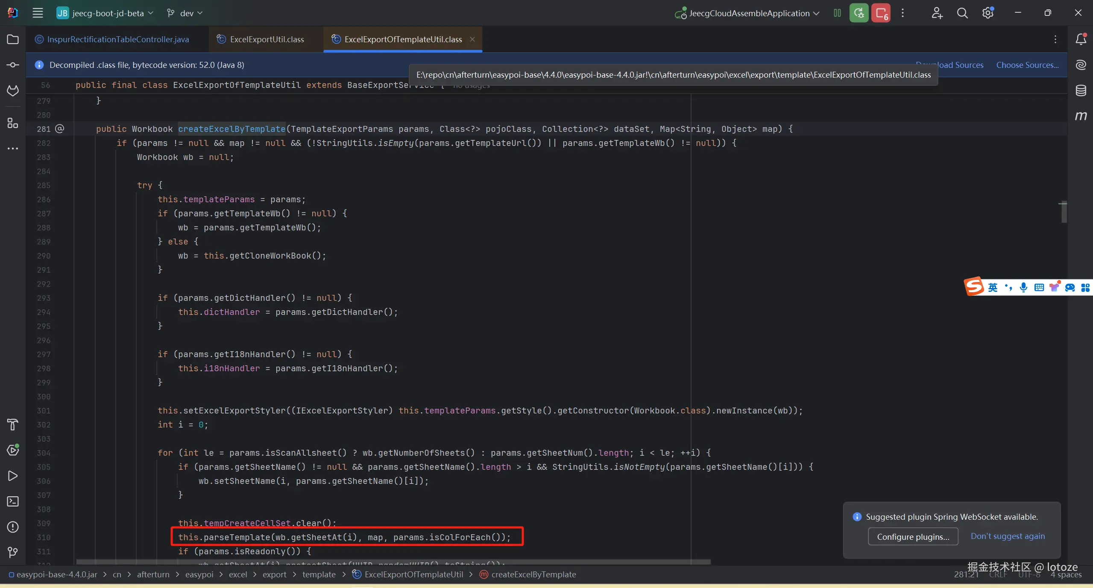
Task: Toggle Sogou input language 英 mode
Action: tap(993, 287)
